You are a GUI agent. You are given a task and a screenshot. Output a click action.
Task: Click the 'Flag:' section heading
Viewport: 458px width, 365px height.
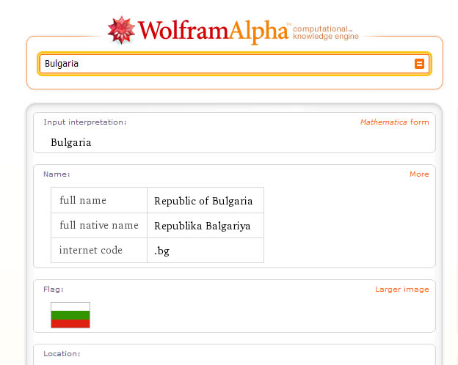coord(53,290)
